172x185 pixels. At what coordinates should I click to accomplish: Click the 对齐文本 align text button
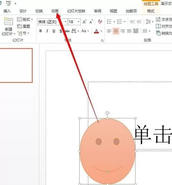(164, 26)
